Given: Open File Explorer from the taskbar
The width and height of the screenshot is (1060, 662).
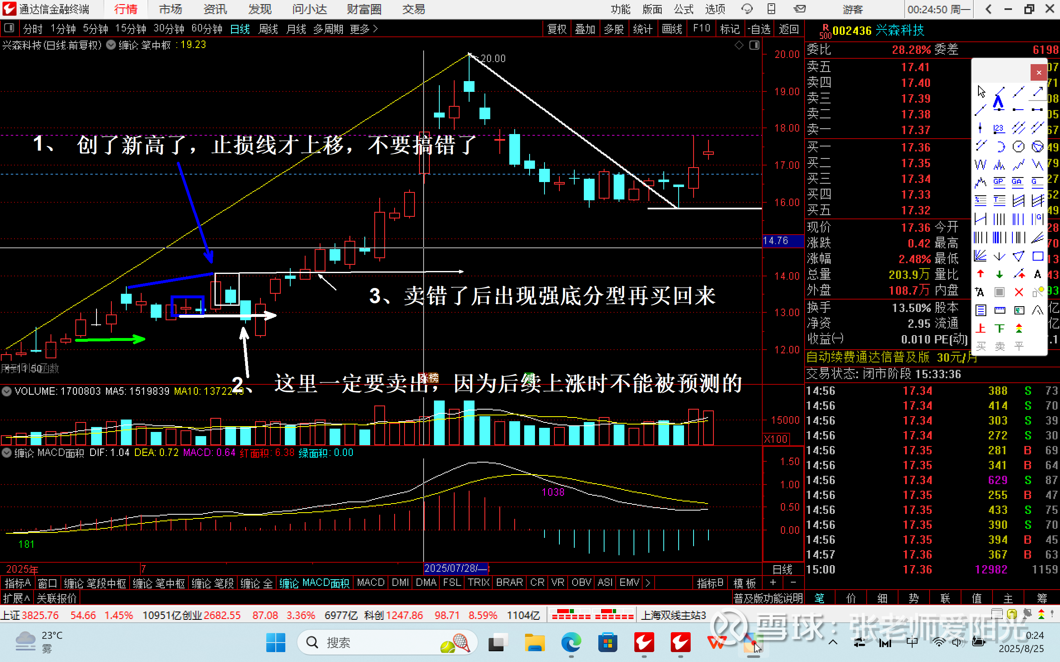Looking at the screenshot, I should click(x=534, y=643).
